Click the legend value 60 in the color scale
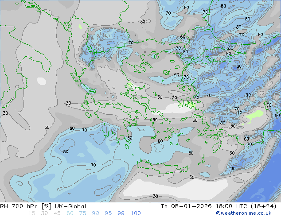 [70, 213]
